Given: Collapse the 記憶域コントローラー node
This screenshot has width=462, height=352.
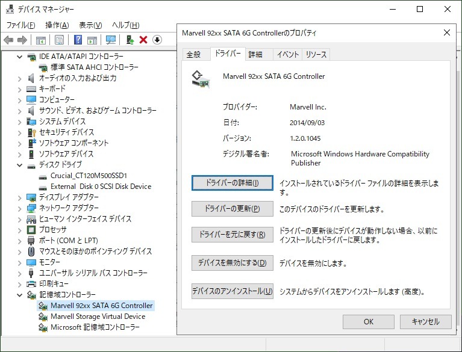Looking at the screenshot, I should (x=19, y=295).
